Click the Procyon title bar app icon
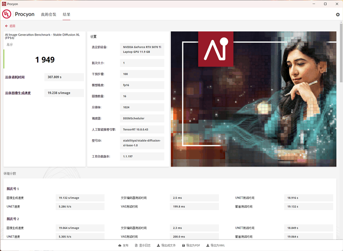Screen dimensions: 343x251 click(x=4, y=4)
